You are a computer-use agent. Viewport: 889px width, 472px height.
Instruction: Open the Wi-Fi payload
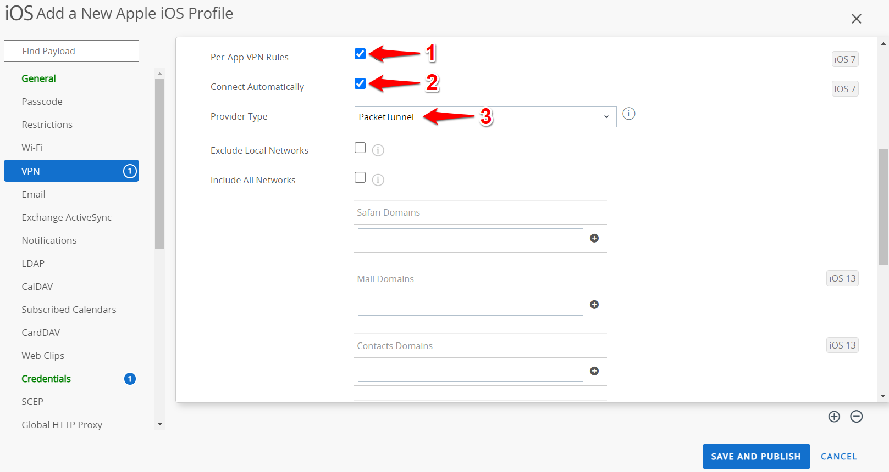[x=32, y=148]
